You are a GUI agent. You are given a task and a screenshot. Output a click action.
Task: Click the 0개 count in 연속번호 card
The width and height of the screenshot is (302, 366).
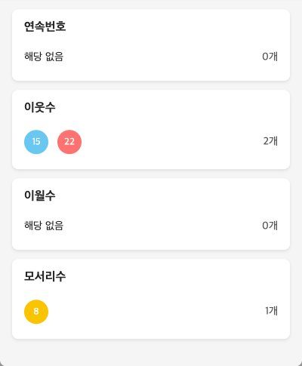(270, 57)
